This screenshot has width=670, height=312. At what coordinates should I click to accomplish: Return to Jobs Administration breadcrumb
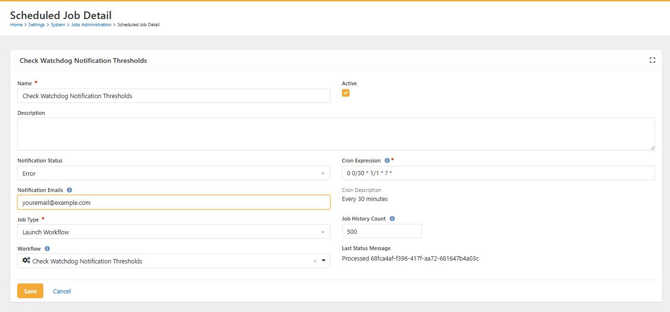pos(91,25)
